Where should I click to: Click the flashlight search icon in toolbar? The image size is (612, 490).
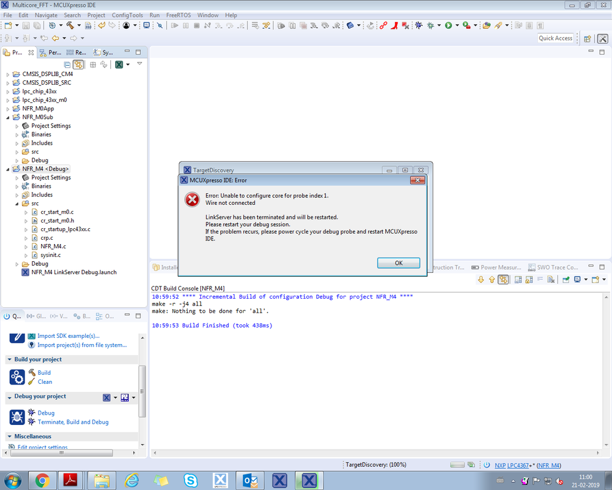pyautogui.click(x=498, y=25)
